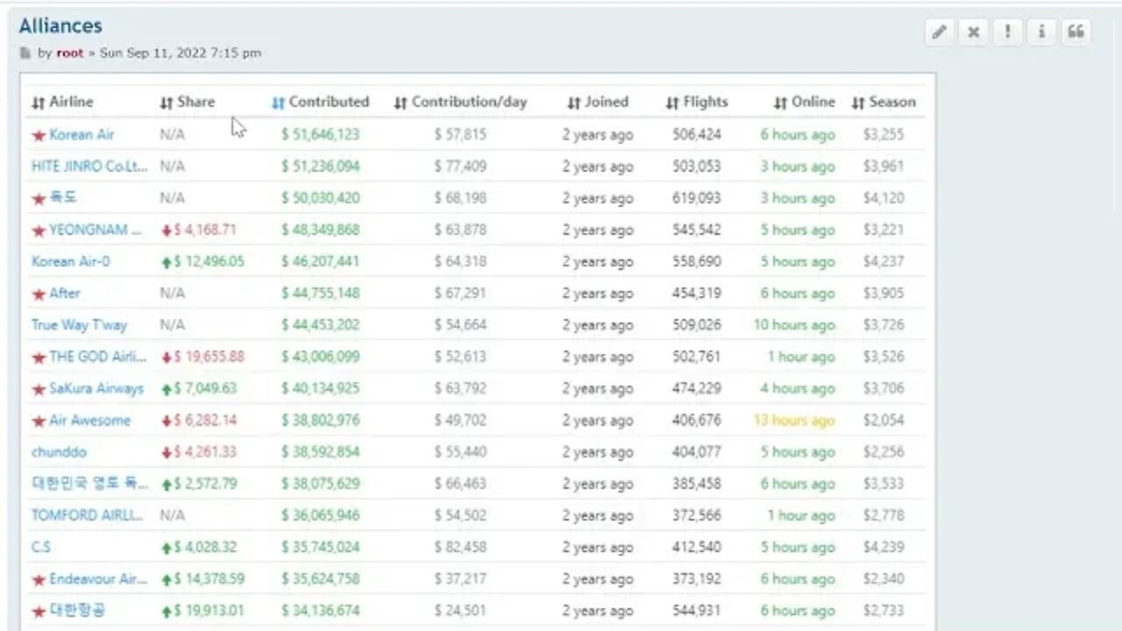Click the red star beside After
Screen dimensions: 1122x631
pos(39,294)
